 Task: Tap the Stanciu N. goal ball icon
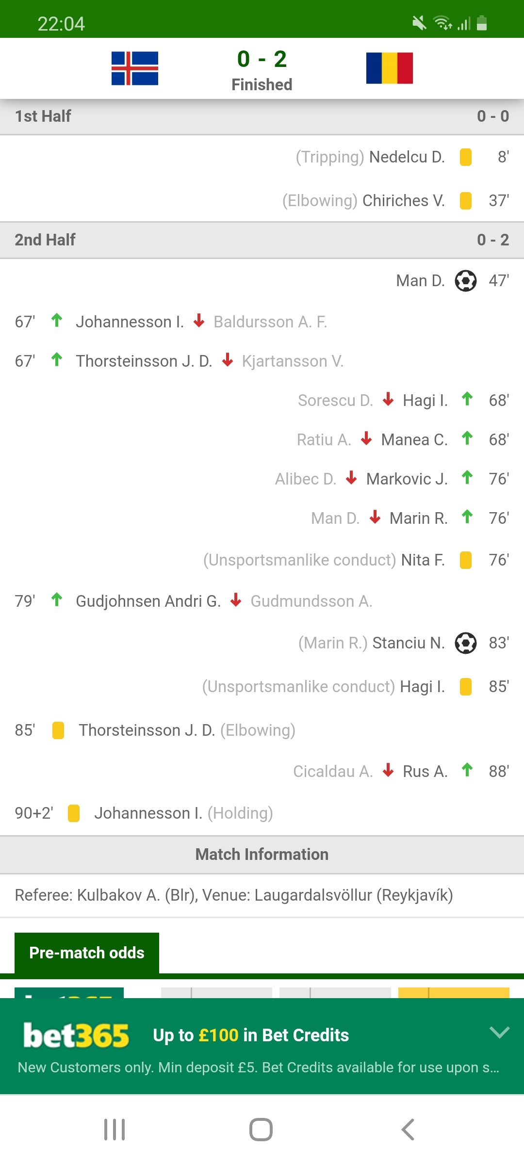coord(466,643)
